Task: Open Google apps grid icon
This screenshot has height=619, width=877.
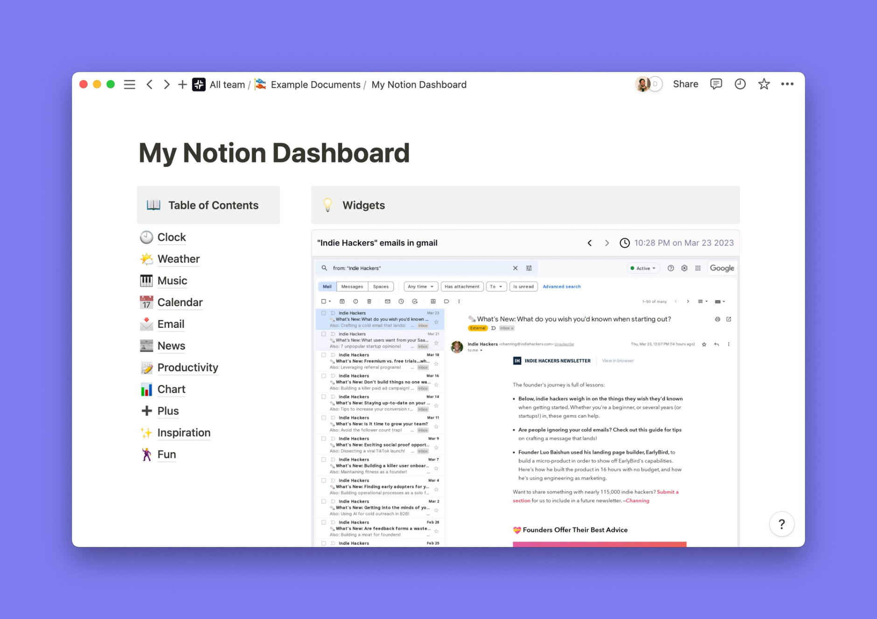Action: (x=698, y=268)
